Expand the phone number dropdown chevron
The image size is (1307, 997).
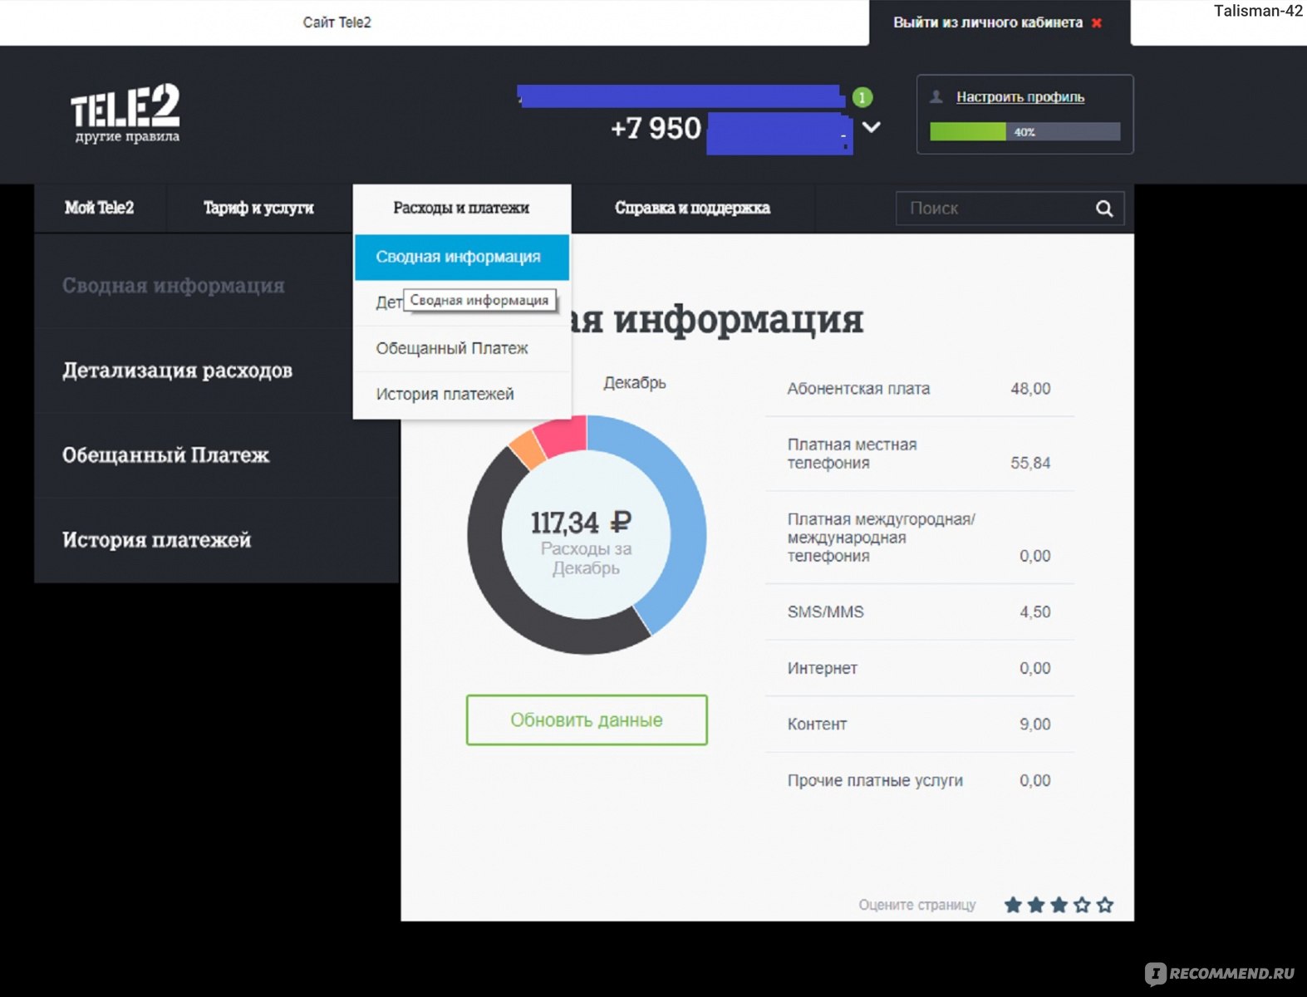coord(871,128)
